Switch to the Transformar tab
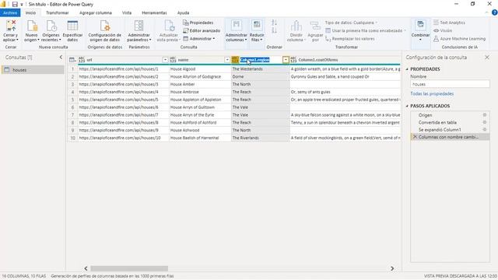Image resolution: width=498 pixels, height=280 pixels. 57,12
